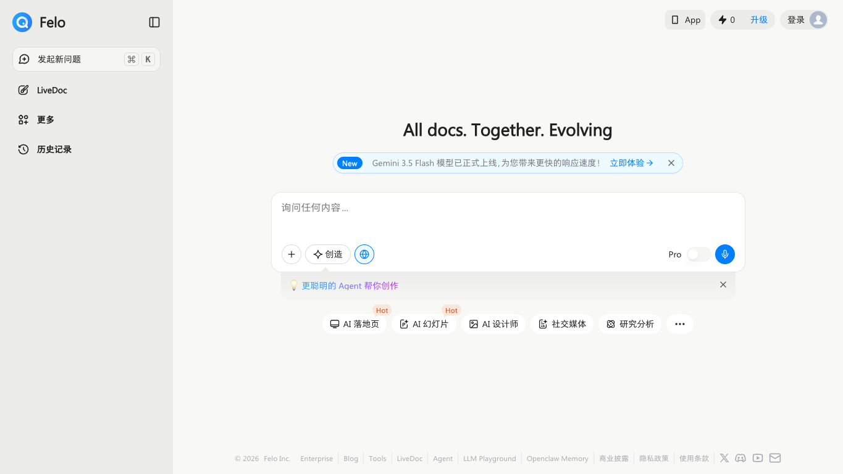Image resolution: width=843 pixels, height=474 pixels.
Task: Collapse the sidebar panel icon
Action: click(154, 22)
